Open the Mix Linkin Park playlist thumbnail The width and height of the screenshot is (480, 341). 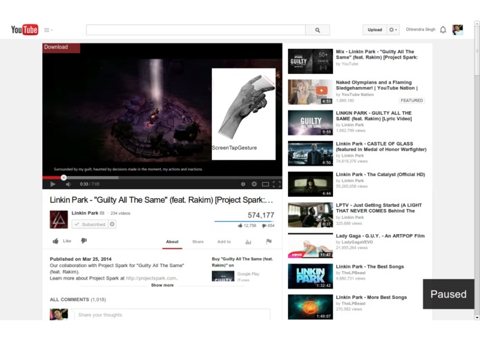310,61
